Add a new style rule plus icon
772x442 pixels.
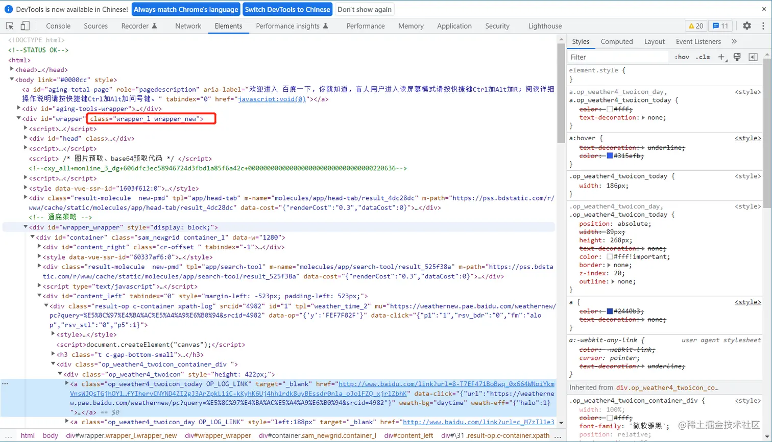[721, 57]
